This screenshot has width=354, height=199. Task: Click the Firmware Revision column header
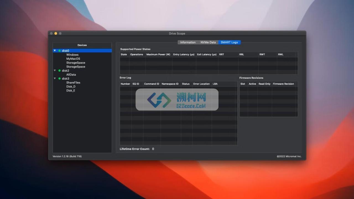(284, 84)
